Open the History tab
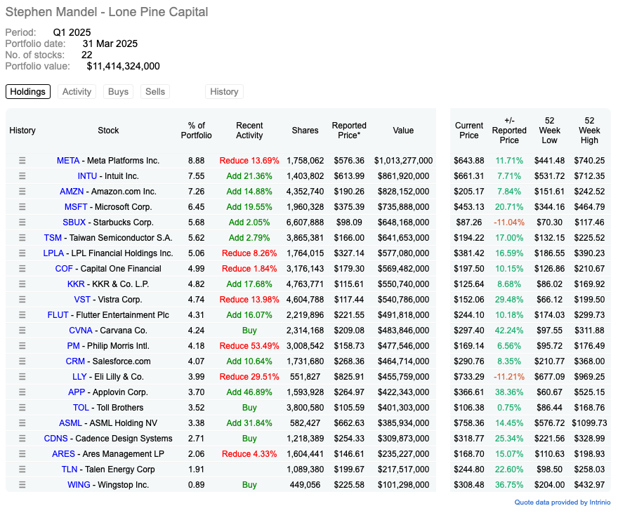 pos(224,92)
